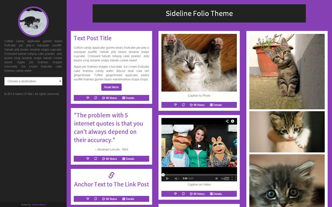This screenshot has height=207, width=332.
Task: Expand Details on the Text Post Title post
Action: [x=128, y=98]
